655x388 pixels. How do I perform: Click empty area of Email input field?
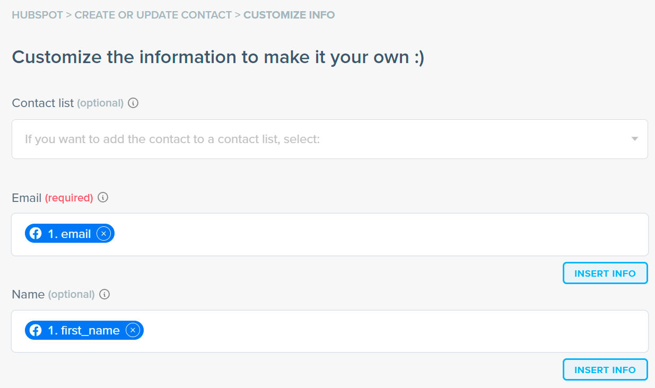tap(371, 234)
